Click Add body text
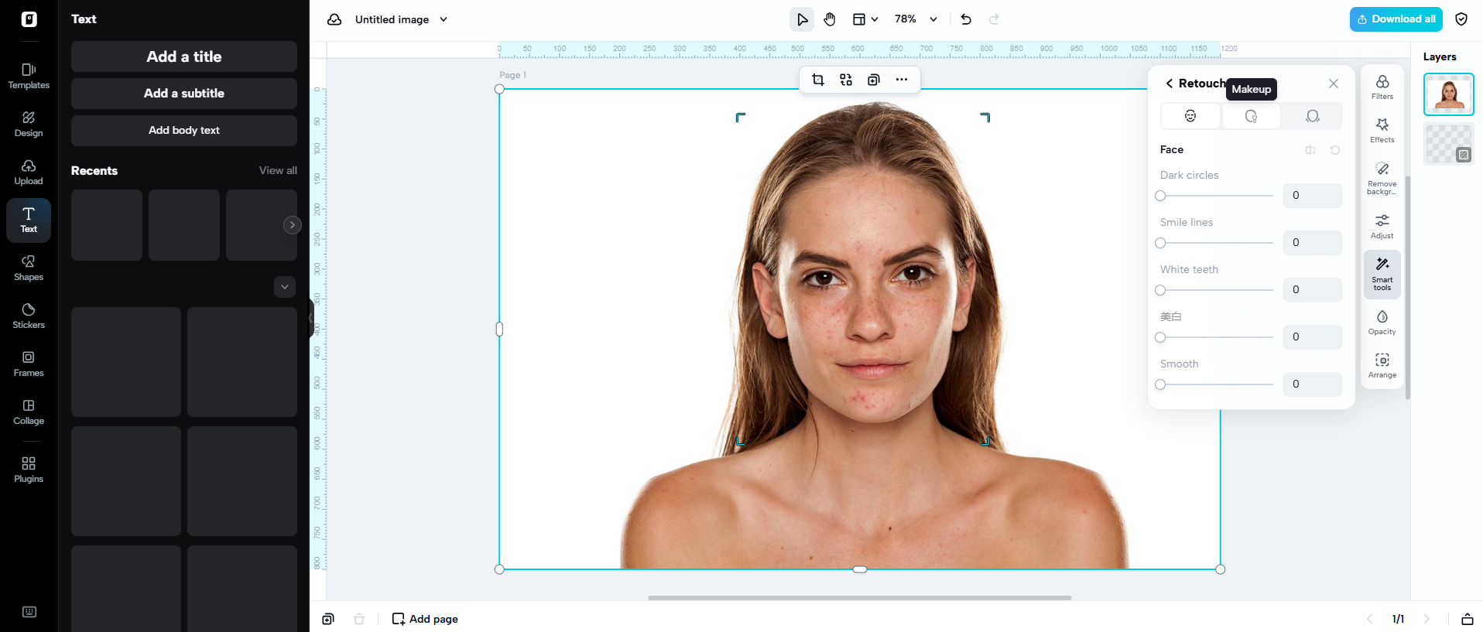 pos(184,131)
